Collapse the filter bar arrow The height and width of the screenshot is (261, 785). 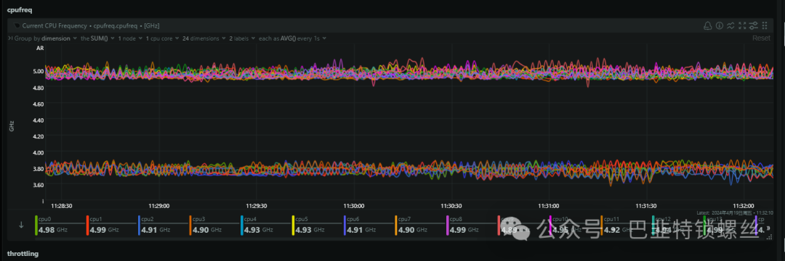[x=11, y=38]
